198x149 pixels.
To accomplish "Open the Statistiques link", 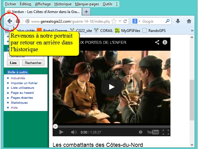I will tap(19, 103).
